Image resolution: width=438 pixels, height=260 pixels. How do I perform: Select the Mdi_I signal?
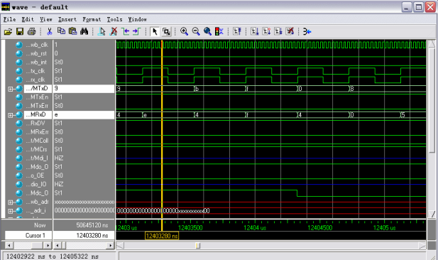(x=38, y=158)
